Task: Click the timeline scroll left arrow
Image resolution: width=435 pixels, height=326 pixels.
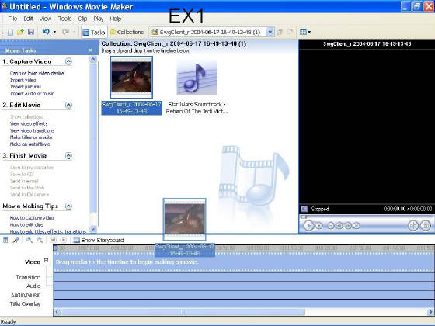Action: (57, 312)
